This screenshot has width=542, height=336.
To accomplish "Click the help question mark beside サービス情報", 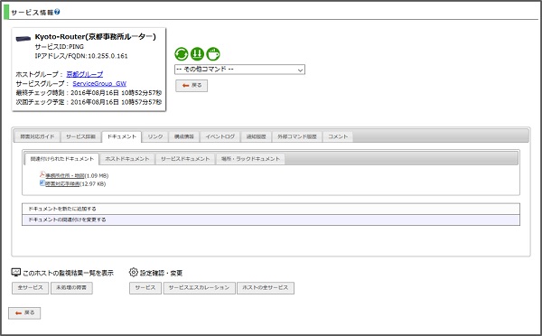I will pos(57,12).
